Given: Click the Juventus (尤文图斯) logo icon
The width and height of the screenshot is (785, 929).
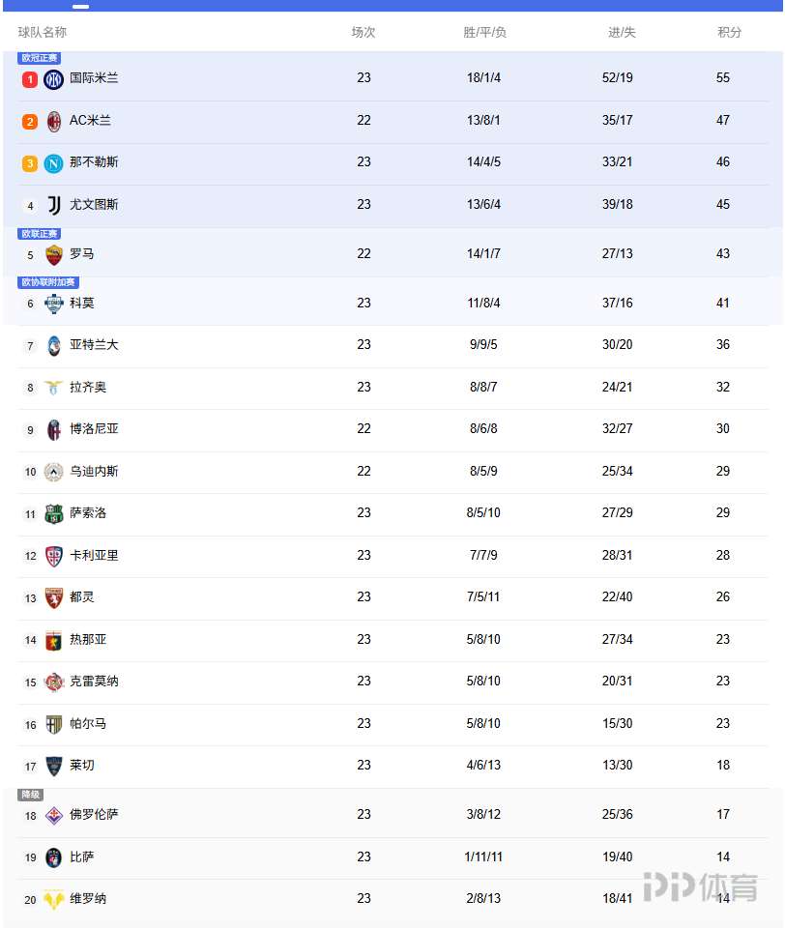Looking at the screenshot, I should 54,205.
